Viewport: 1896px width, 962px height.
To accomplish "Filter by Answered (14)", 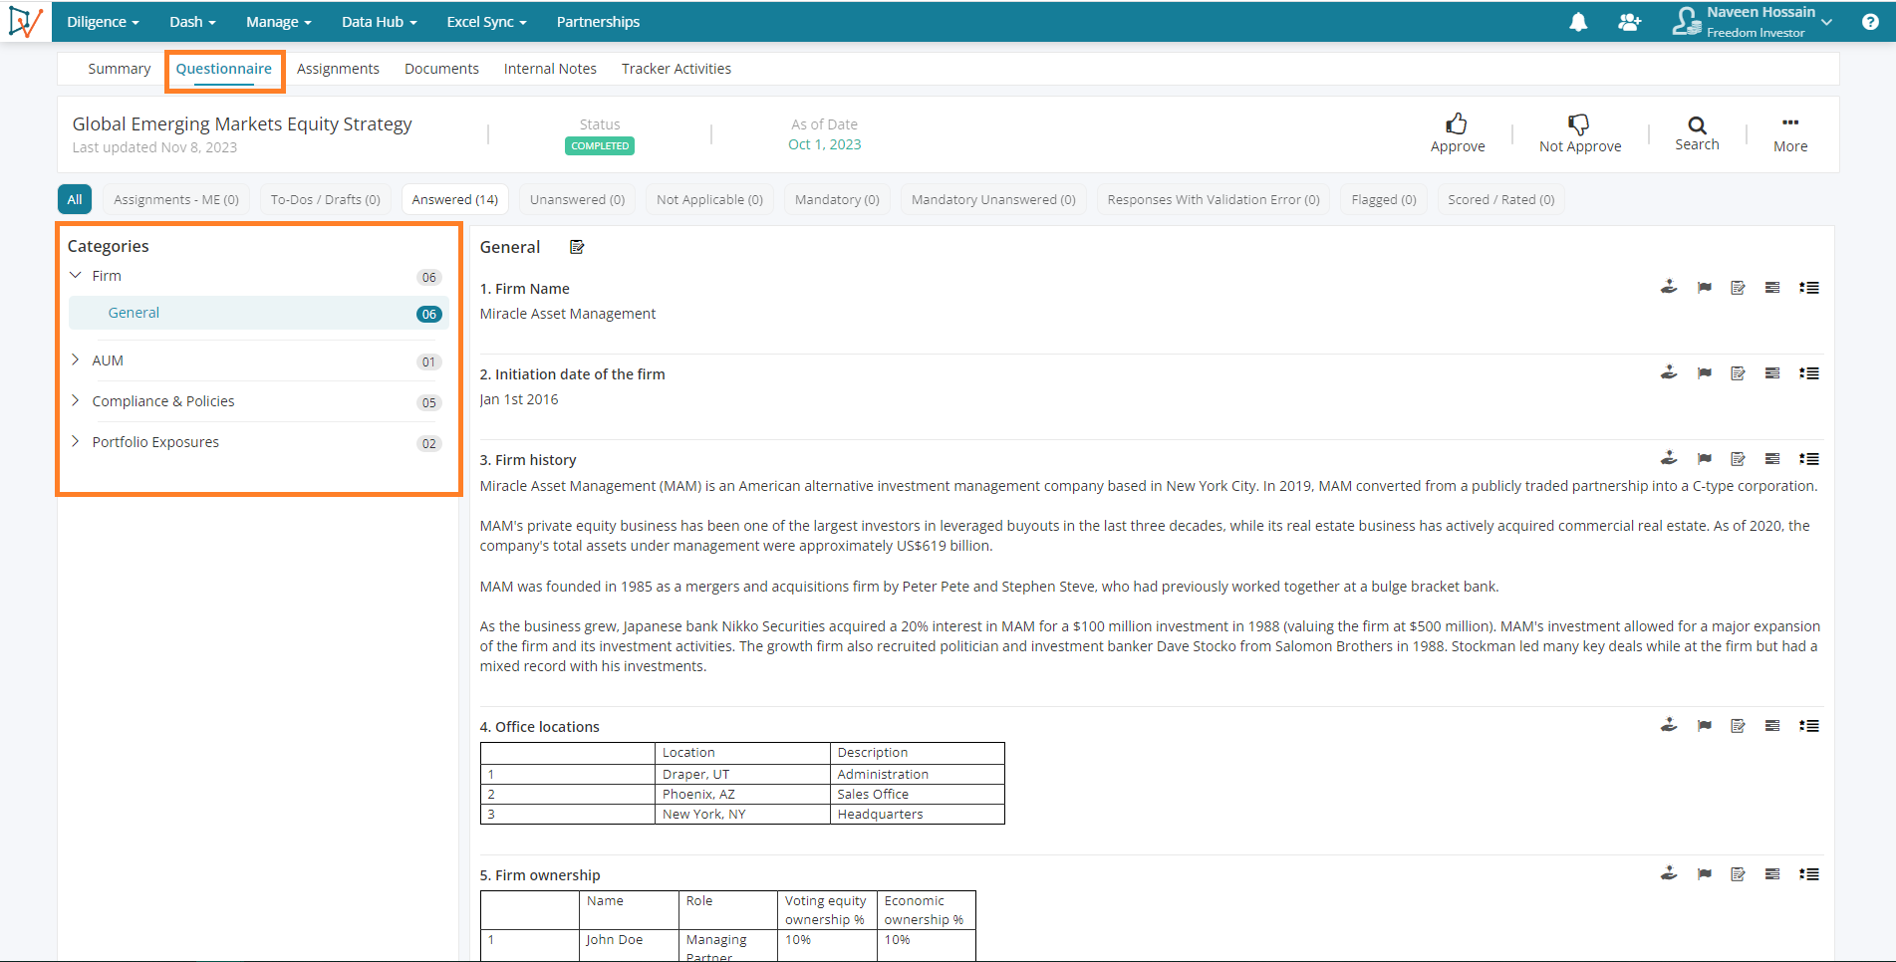I will [455, 199].
